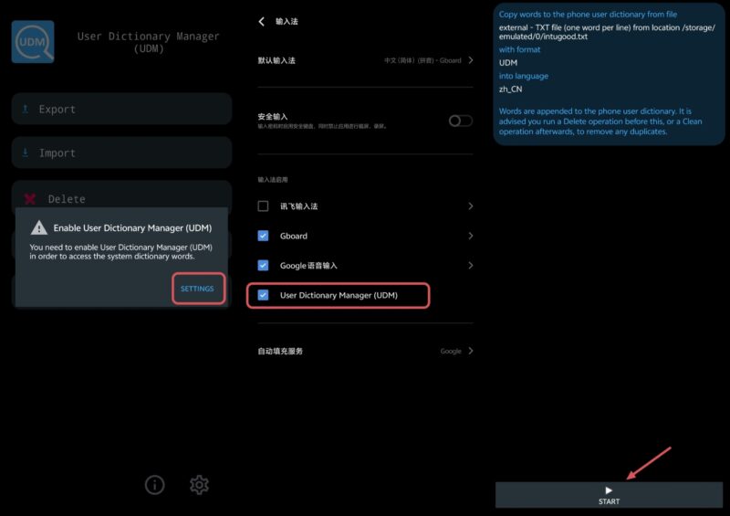Click the zh_CN language value
The height and width of the screenshot is (516, 730).
(x=510, y=89)
